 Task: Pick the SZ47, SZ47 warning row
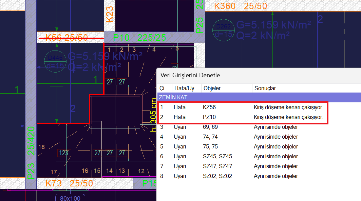(241, 166)
